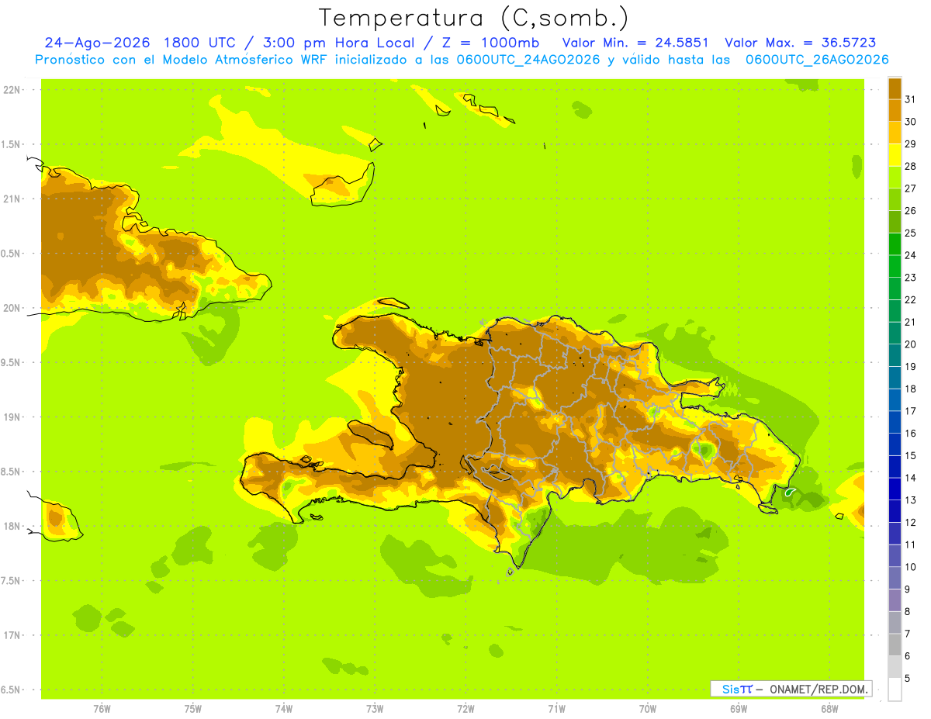This screenshot has height=719, width=931.
Task: Click the 72W longitude axis label
Action: point(465,709)
